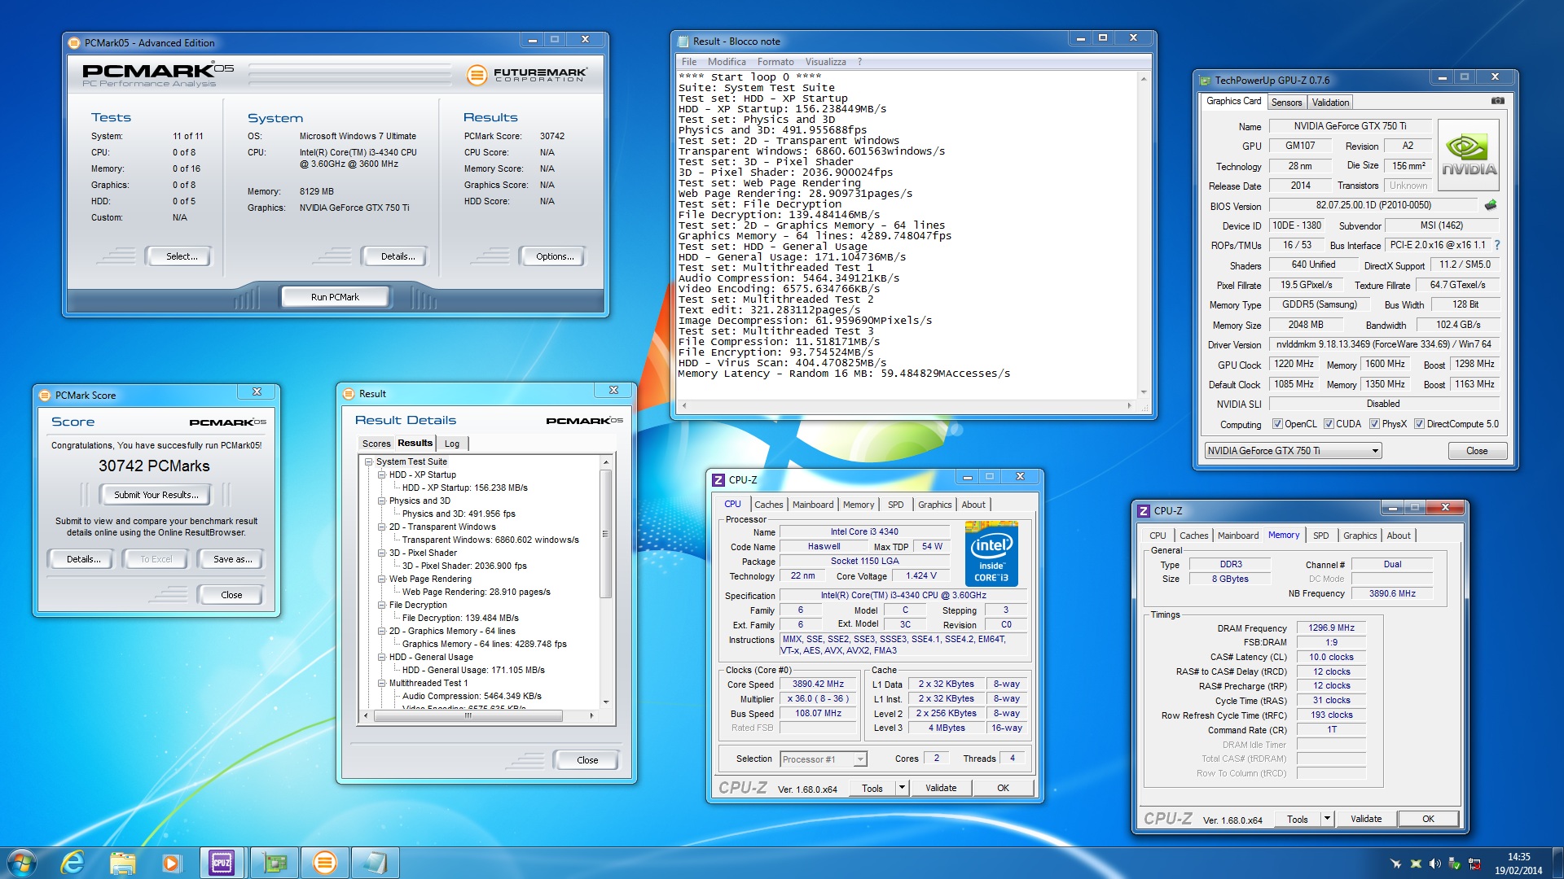The width and height of the screenshot is (1564, 879).
Task: Switch to Notepad via taskbar button
Action: tap(375, 863)
